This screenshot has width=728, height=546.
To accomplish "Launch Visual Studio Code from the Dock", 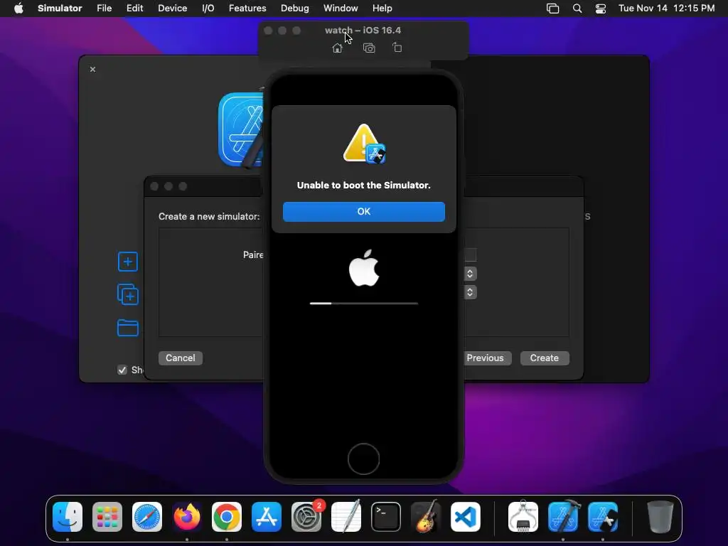I will click(465, 517).
